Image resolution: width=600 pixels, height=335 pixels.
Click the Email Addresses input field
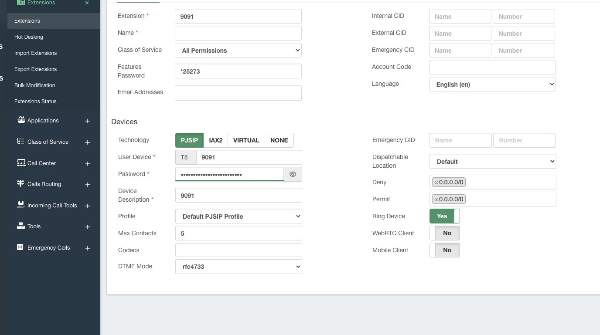pos(238,93)
